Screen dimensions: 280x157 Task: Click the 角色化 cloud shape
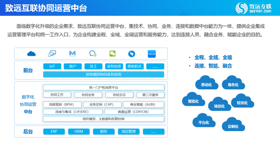tap(233, 82)
